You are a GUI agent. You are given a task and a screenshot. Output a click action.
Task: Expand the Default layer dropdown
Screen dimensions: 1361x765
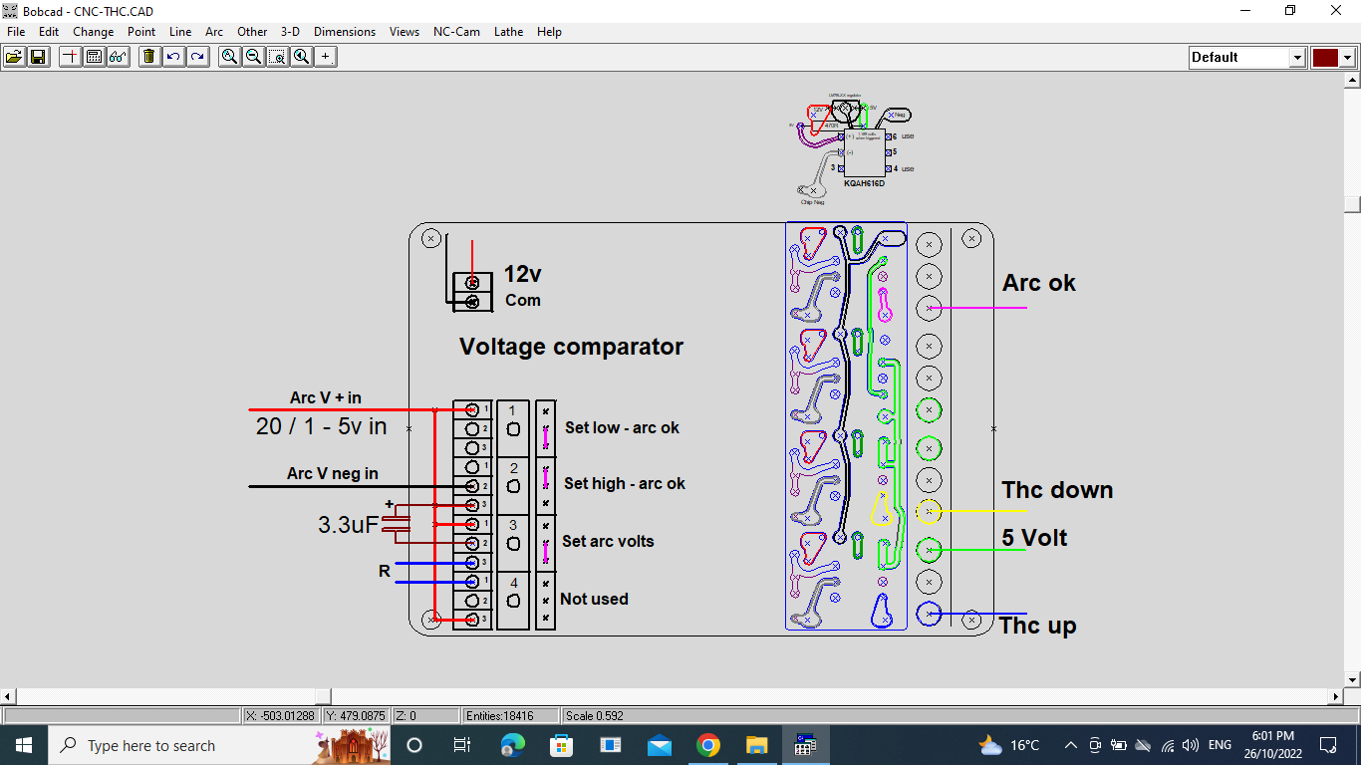(x=1297, y=58)
